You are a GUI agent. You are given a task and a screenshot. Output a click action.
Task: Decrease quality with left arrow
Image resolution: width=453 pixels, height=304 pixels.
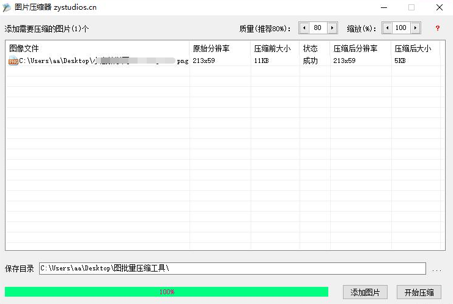click(304, 28)
